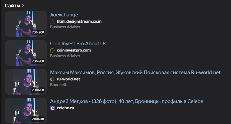Open the html.designstream.co.in domain link
Image resolution: width=231 pixels, height=124 pixels.
tap(79, 22)
